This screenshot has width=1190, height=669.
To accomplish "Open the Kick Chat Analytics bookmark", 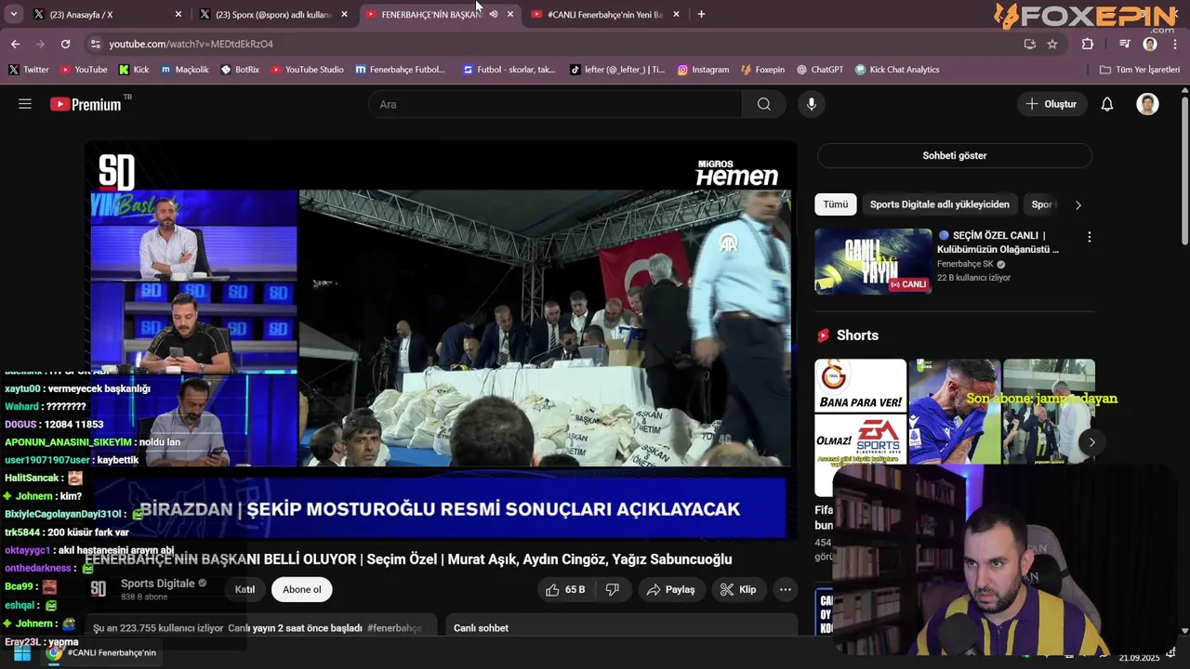I will coord(897,70).
